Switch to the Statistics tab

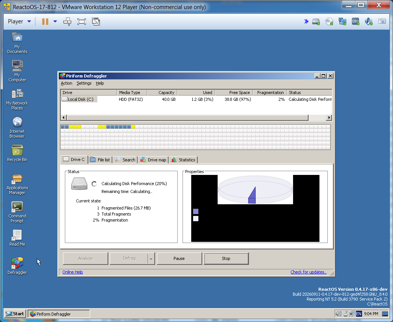[x=183, y=160]
